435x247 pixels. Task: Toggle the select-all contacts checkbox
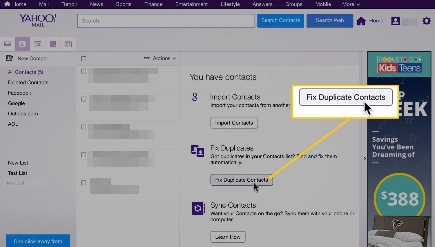[84, 59]
